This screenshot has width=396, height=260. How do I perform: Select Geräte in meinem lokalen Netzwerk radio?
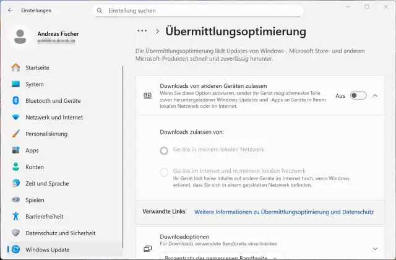[x=164, y=150]
